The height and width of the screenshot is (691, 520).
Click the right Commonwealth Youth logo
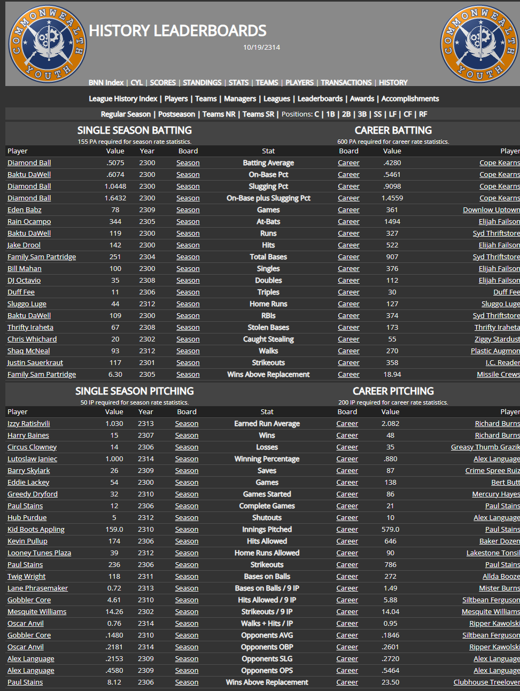(x=479, y=44)
